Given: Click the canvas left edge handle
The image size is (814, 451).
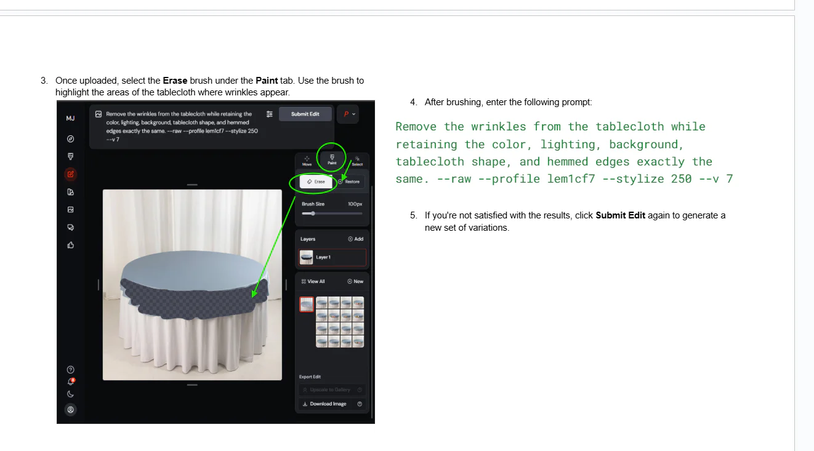Looking at the screenshot, I should (x=99, y=284).
